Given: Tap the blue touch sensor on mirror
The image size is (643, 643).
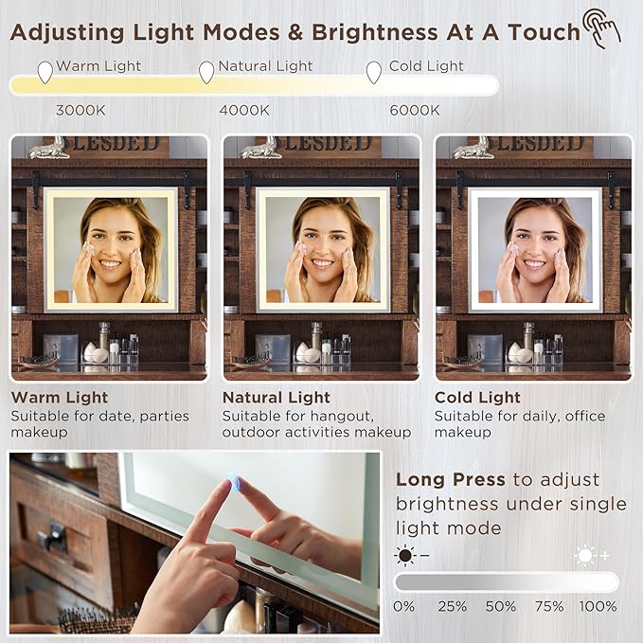Looking at the screenshot, I should 235,481.
